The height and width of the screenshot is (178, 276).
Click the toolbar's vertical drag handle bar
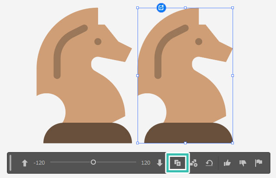click(10, 163)
